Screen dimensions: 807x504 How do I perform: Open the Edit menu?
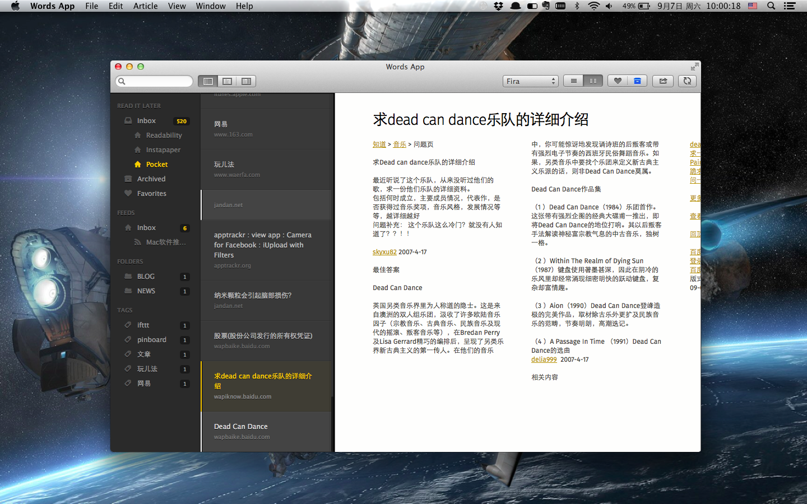[116, 6]
